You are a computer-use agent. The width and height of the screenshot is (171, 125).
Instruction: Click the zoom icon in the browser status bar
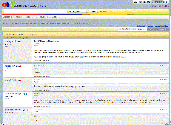pos(162,124)
